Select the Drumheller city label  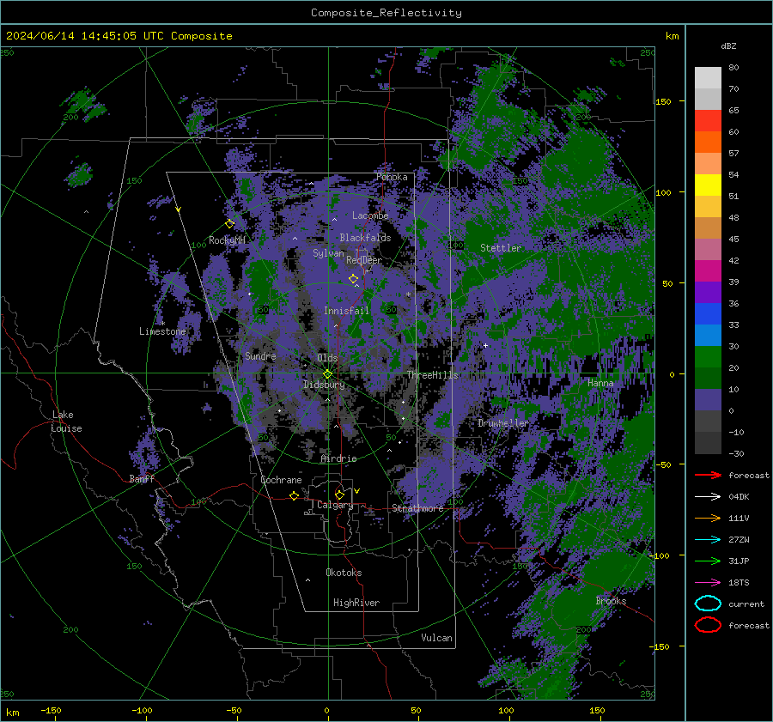coord(502,423)
